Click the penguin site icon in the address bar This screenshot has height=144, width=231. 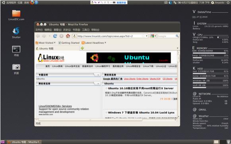coord(75,36)
